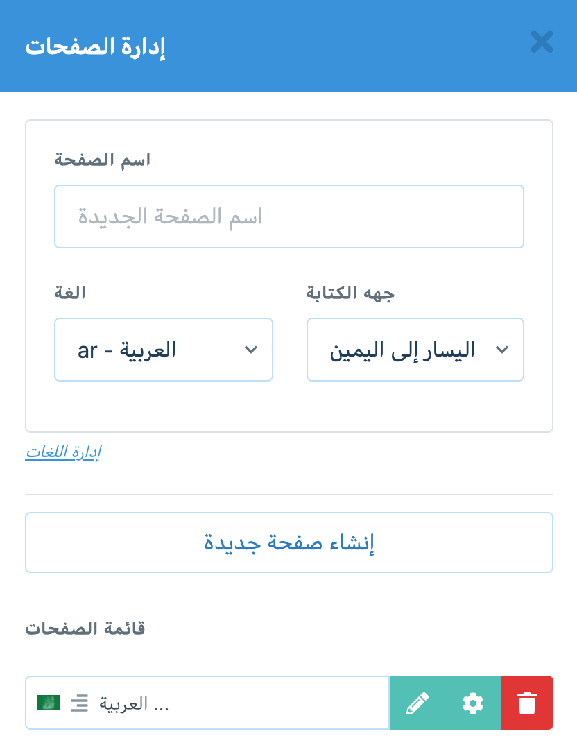Expand the chevron on the writing direction selector

point(502,350)
